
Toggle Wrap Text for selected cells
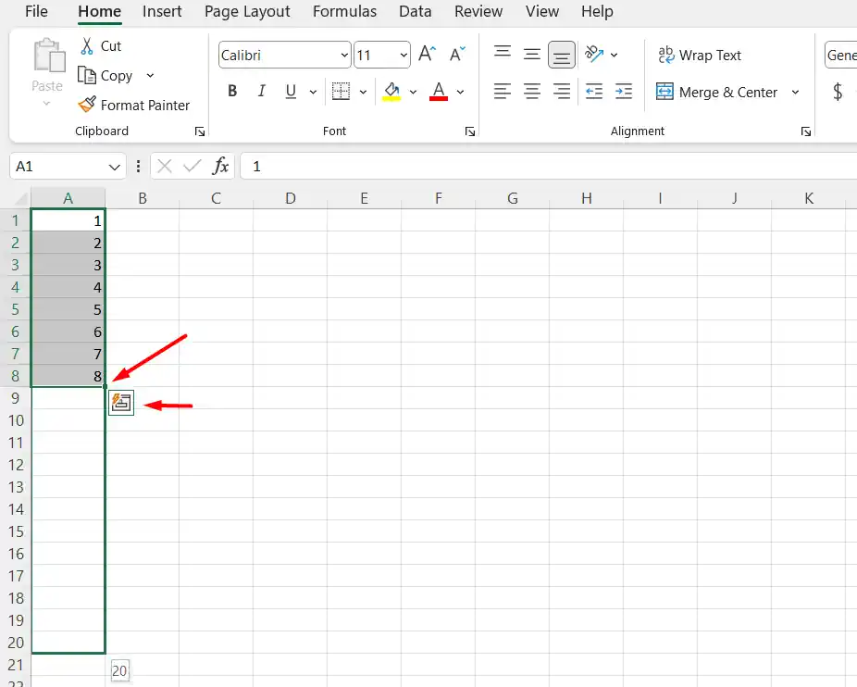pyautogui.click(x=700, y=56)
